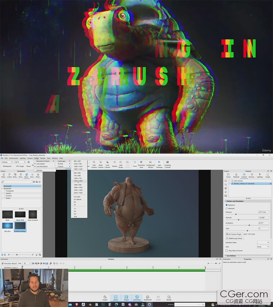This screenshot has height=307, width=273.
Task: Open the Light Manager
Action: click(159, 164)
